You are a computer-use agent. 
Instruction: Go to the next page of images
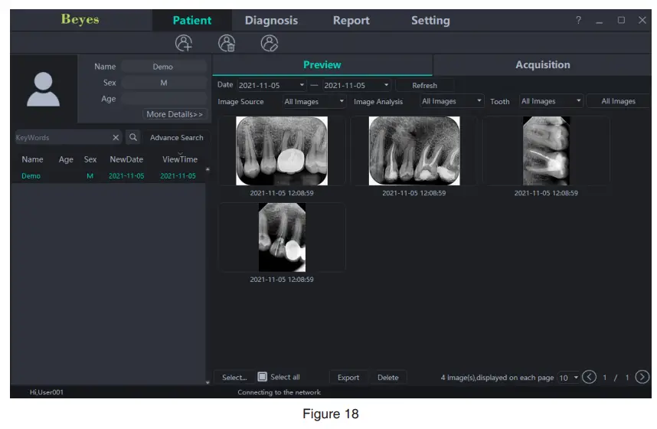point(642,377)
